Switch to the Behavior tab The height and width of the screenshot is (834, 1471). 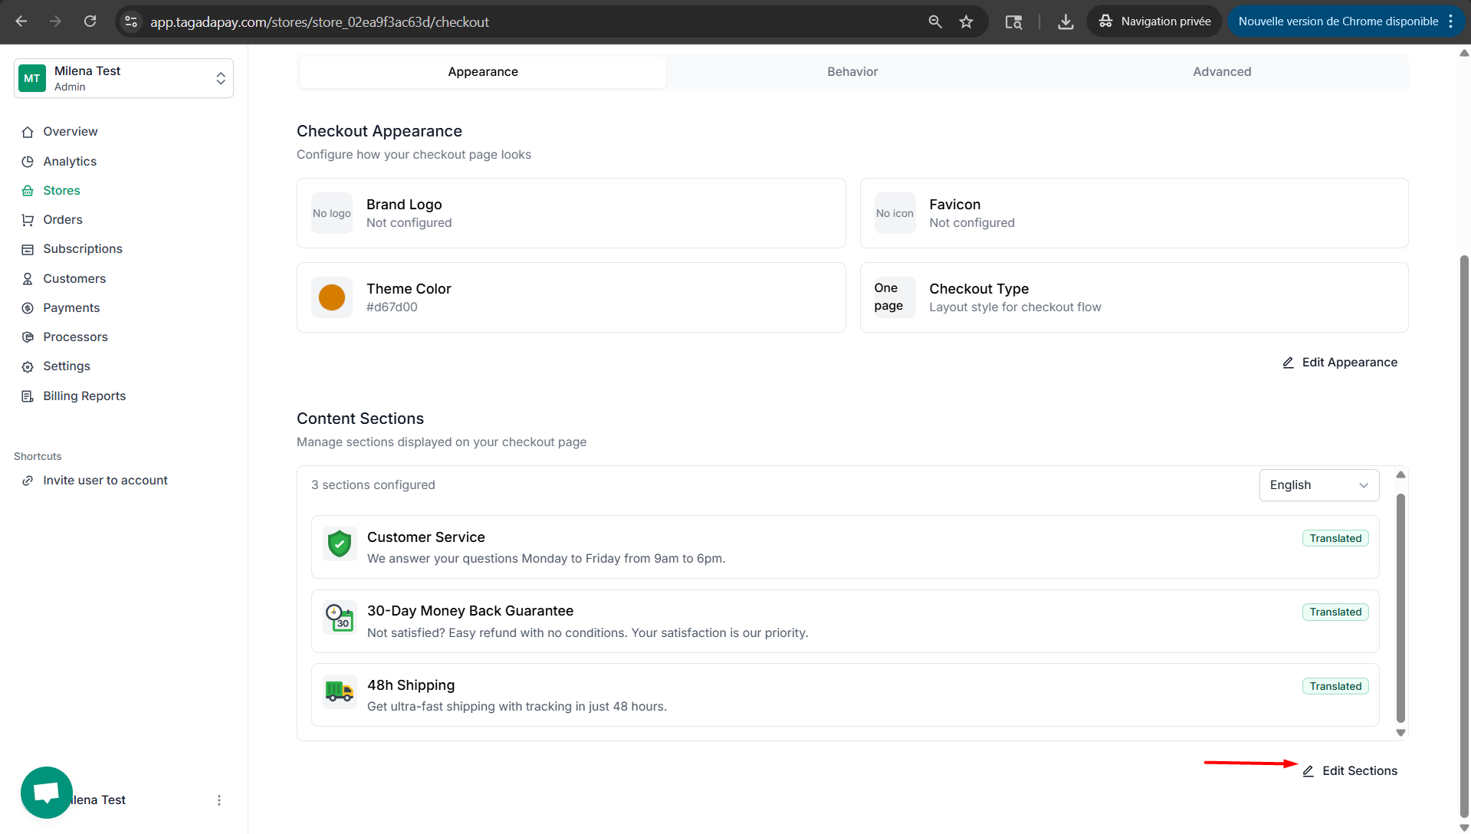pyautogui.click(x=852, y=72)
